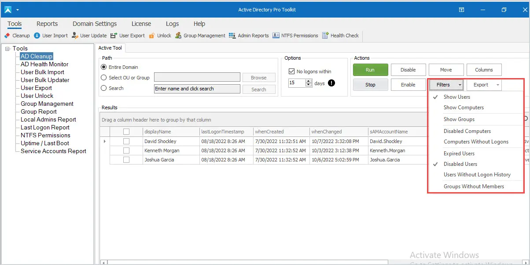The width and height of the screenshot is (530, 265).
Task: Click the User Export toolbar icon
Action: [x=114, y=36]
